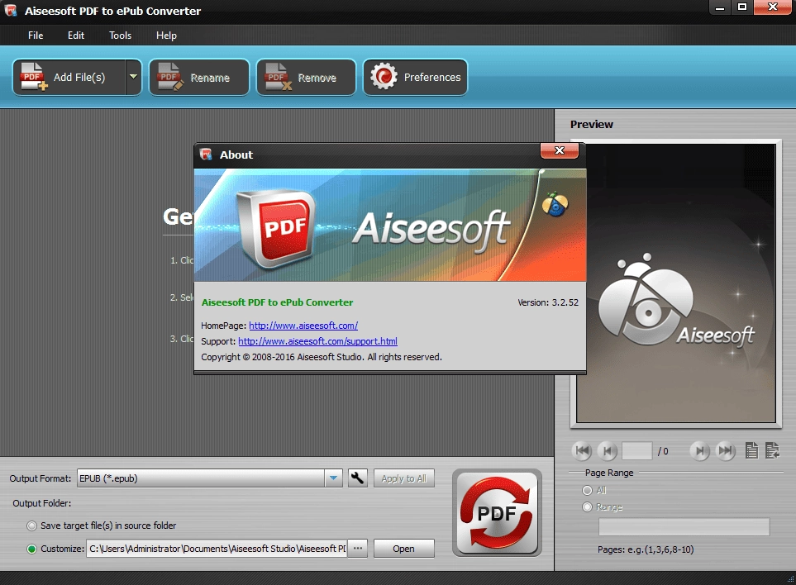The image size is (796, 585).
Task: Click the Apply to All button
Action: 404,478
